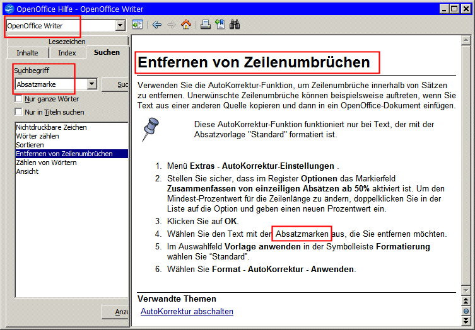
Task: Add a bookmark with the bookmark icon
Action: pos(220,25)
